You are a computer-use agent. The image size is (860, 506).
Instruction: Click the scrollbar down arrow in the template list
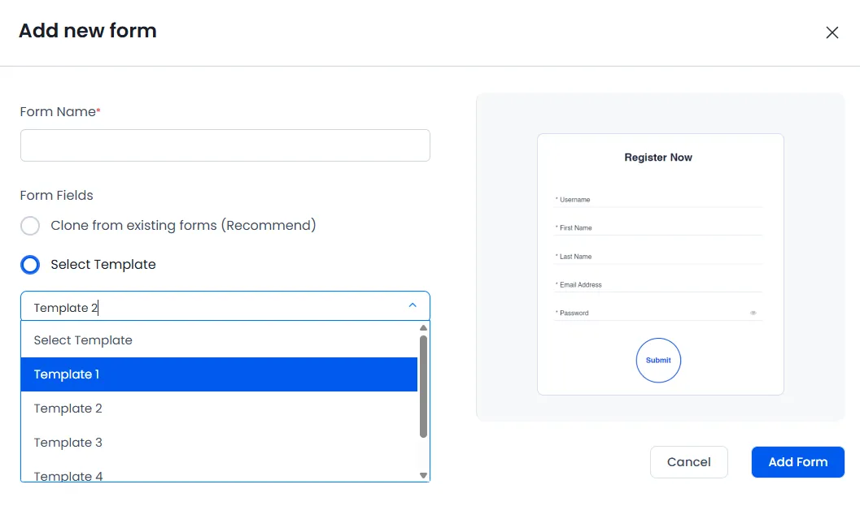[423, 474]
